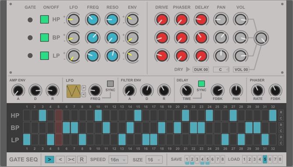Viewport: 293px width, 167px height.
Task: Toggle the LP filter on/off green button
Action: 45,56
